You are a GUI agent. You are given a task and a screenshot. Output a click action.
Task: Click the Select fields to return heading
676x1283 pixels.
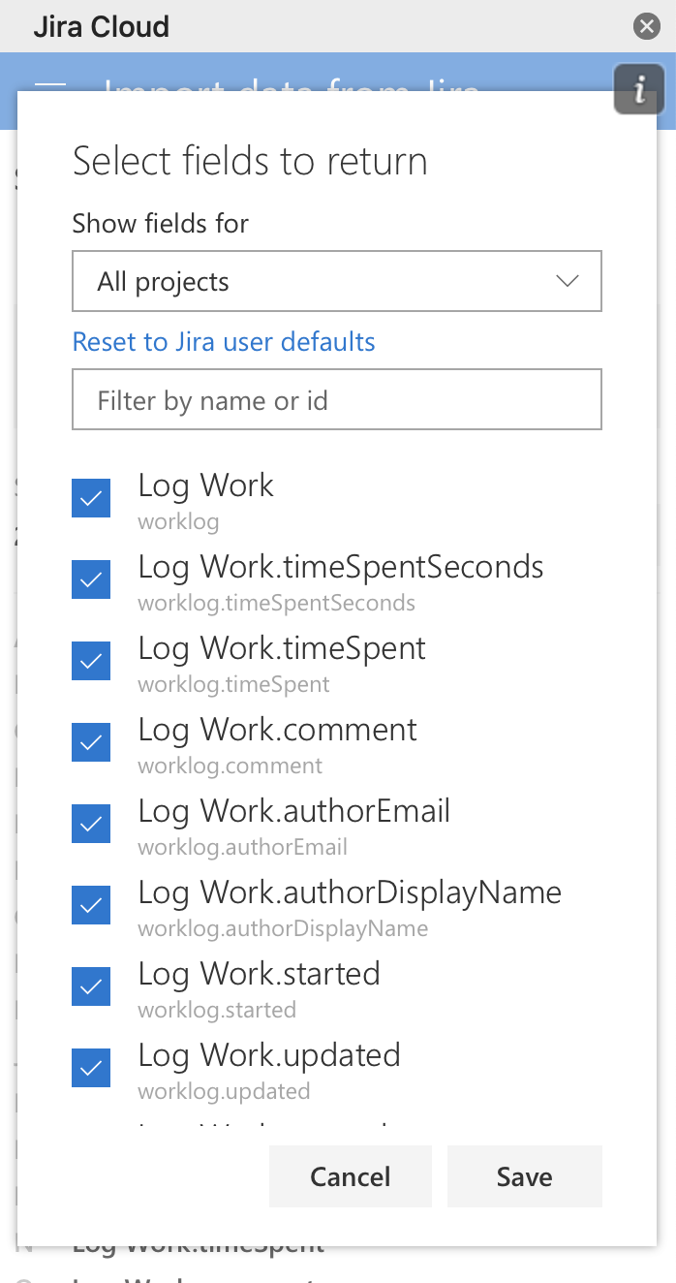(250, 161)
